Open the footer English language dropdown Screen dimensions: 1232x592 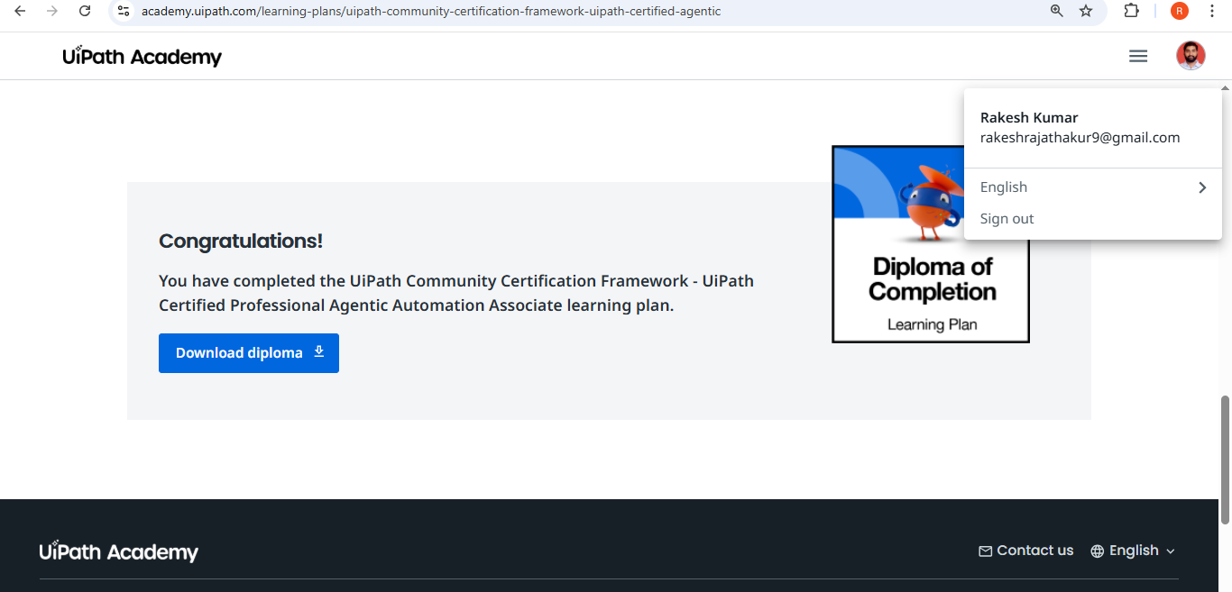1133,551
